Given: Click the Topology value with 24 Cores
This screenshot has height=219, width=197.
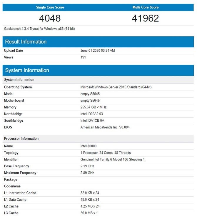Looking at the screenshot, I should [106, 153].
